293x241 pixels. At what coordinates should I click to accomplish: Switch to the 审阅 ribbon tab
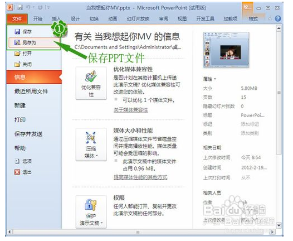164,18
